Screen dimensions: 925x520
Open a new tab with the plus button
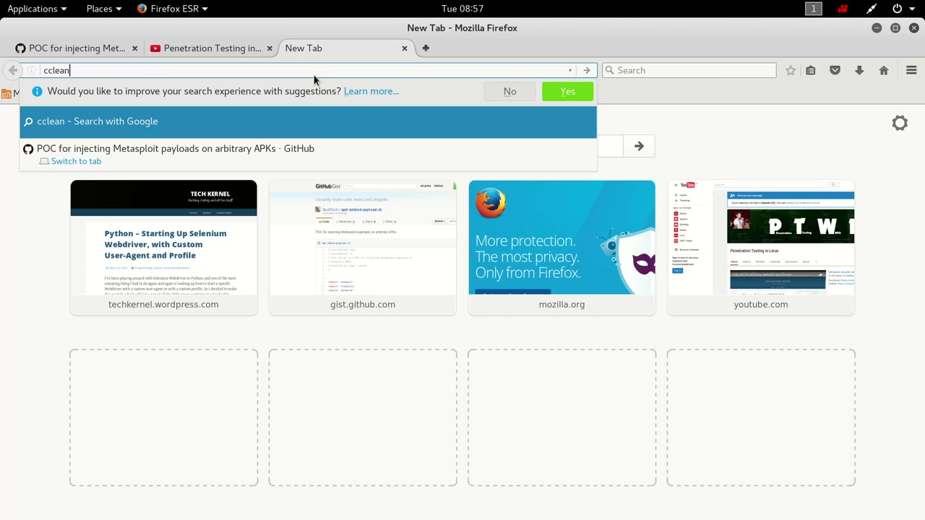point(426,48)
